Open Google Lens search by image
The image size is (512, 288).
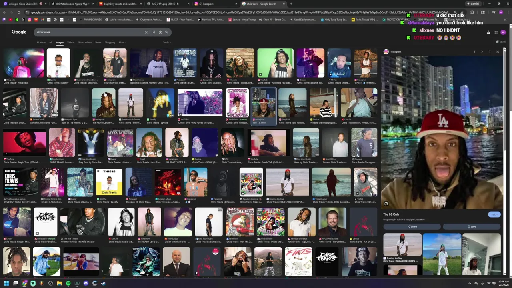tap(160, 32)
